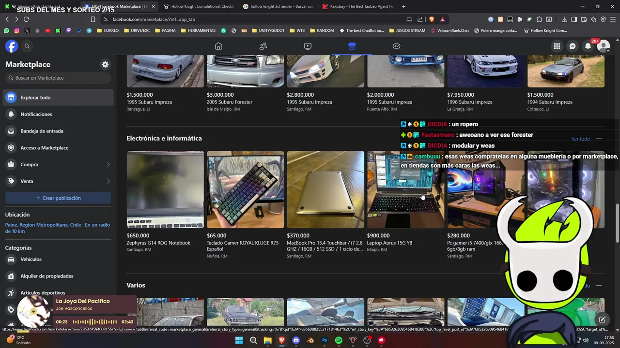620x348 pixels.
Task: Select Explorar todo in sidebar
Action: [x=58, y=98]
